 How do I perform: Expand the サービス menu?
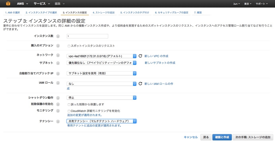pos(42,4)
